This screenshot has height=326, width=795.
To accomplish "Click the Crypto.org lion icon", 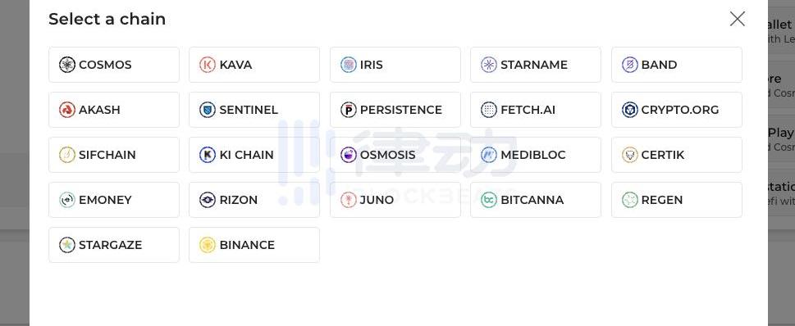I will tap(630, 110).
